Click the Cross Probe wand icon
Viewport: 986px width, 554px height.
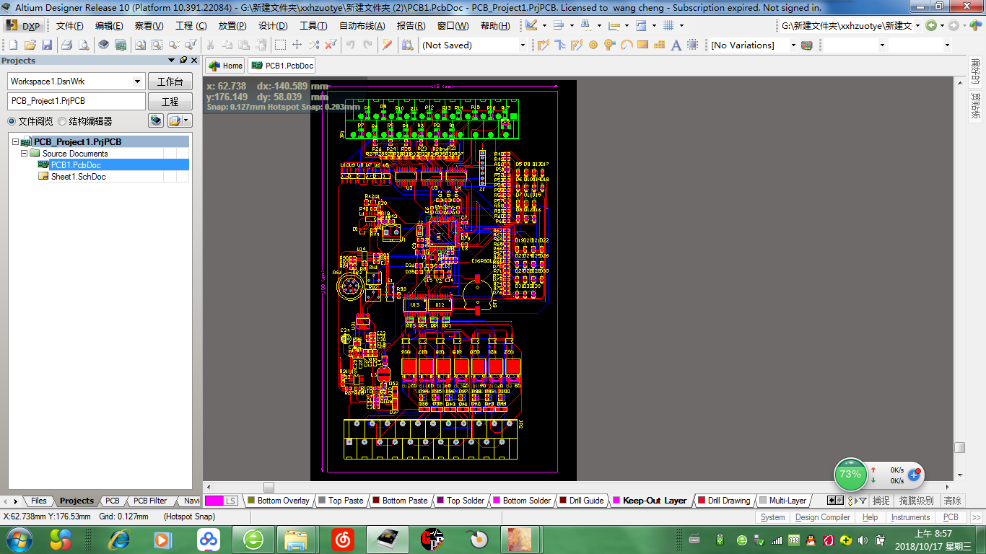click(388, 45)
